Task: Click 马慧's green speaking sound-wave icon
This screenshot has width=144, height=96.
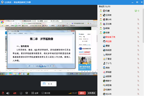Action: 138,11
